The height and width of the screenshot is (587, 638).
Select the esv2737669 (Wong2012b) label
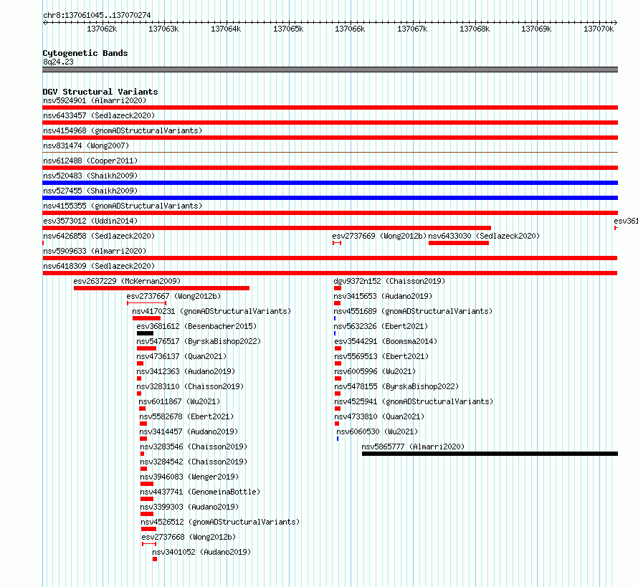379,236
